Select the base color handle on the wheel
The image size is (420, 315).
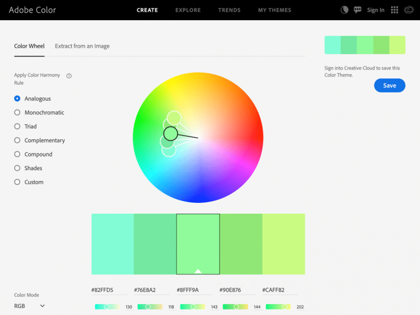click(x=171, y=133)
